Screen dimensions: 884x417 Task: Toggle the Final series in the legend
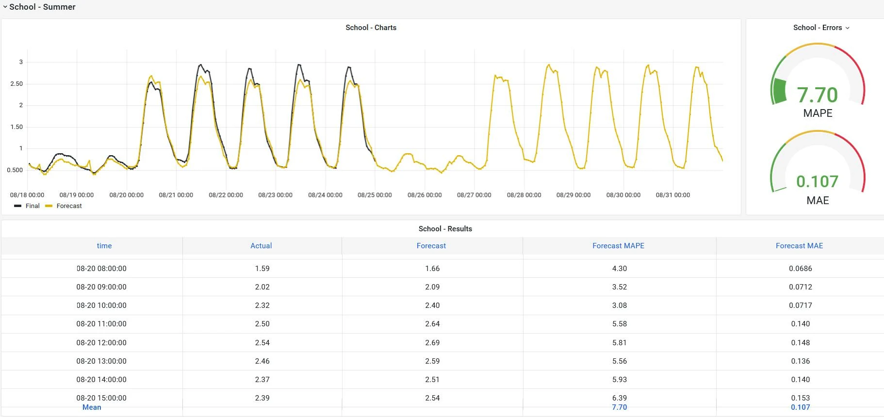pyautogui.click(x=33, y=206)
